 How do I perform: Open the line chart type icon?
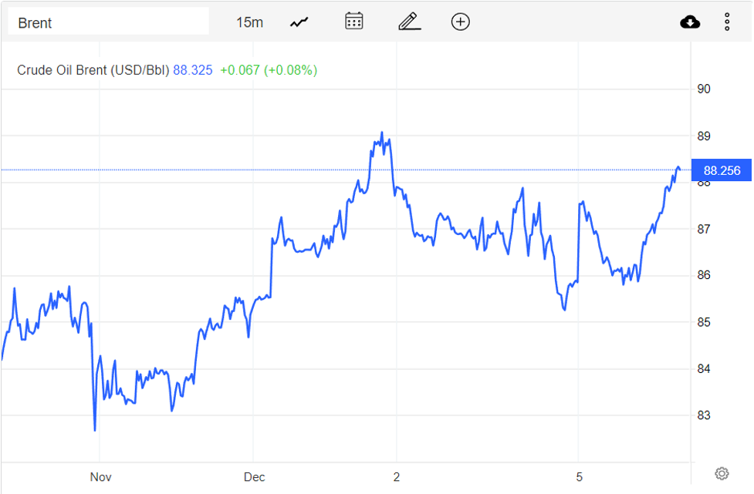tap(299, 22)
